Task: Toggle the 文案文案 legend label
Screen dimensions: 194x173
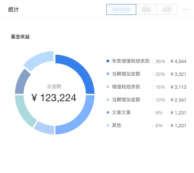Action: click(x=121, y=112)
